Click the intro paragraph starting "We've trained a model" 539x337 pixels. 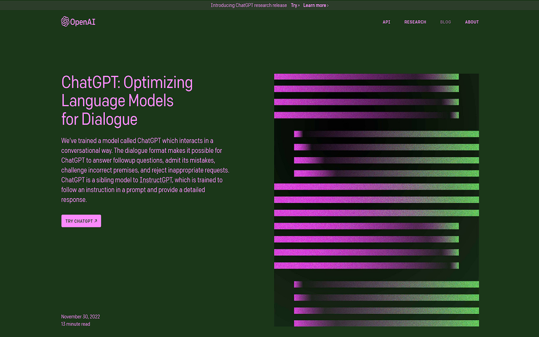(x=145, y=170)
